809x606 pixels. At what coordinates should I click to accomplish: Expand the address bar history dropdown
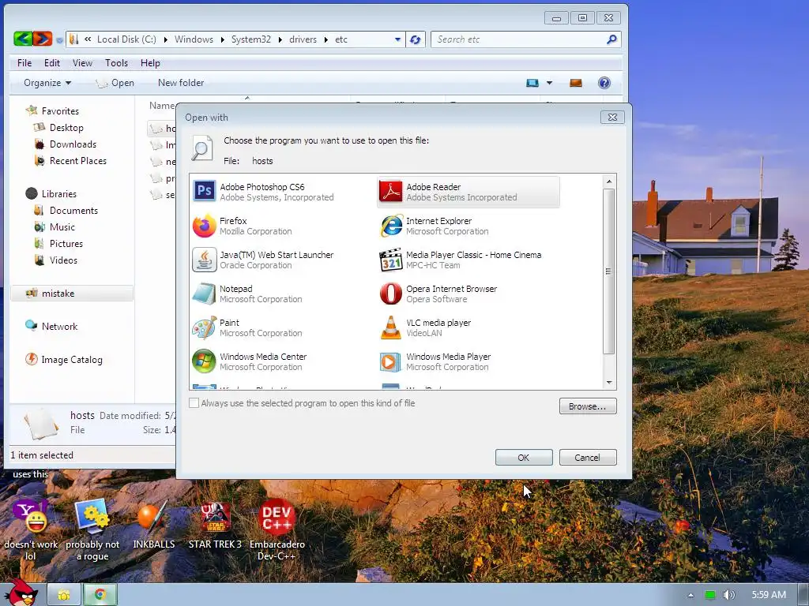tap(397, 39)
